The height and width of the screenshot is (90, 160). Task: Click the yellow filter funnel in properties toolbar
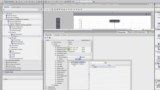(x=52, y=38)
